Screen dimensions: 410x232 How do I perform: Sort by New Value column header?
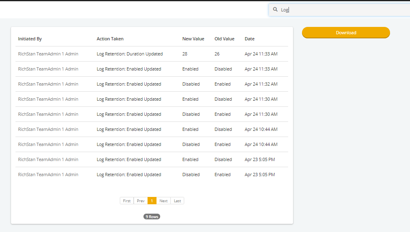[x=193, y=39]
